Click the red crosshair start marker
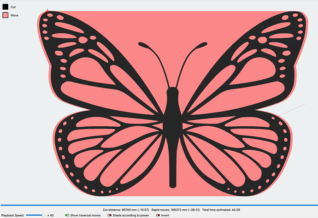This screenshot has width=318, height=218. point(47,10)
